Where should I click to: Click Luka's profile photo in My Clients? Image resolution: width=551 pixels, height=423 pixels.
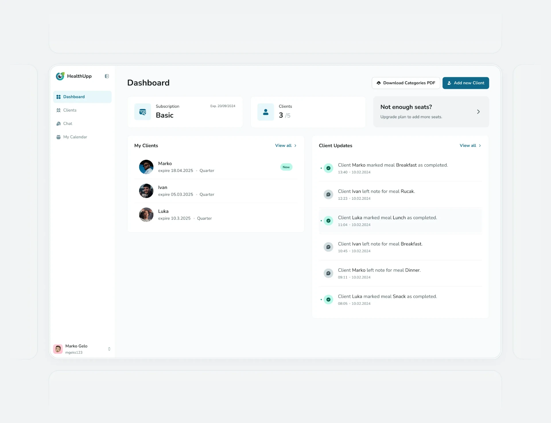(x=146, y=215)
